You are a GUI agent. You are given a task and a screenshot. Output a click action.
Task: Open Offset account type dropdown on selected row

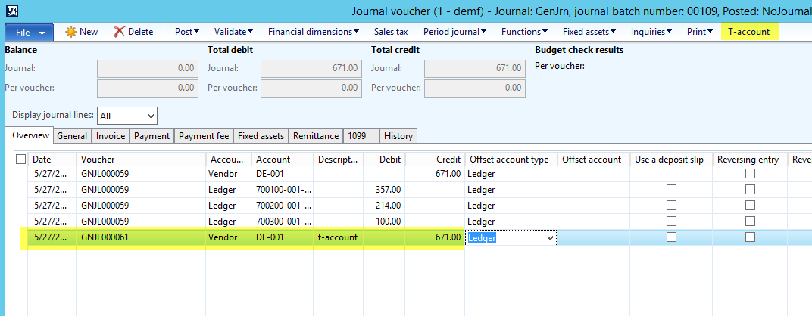point(549,237)
